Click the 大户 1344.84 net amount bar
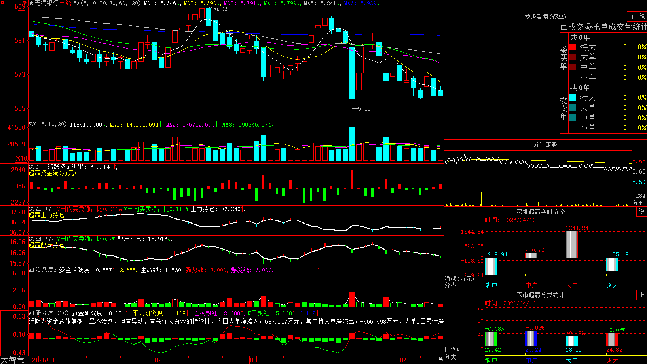647x364 pixels. 571,245
